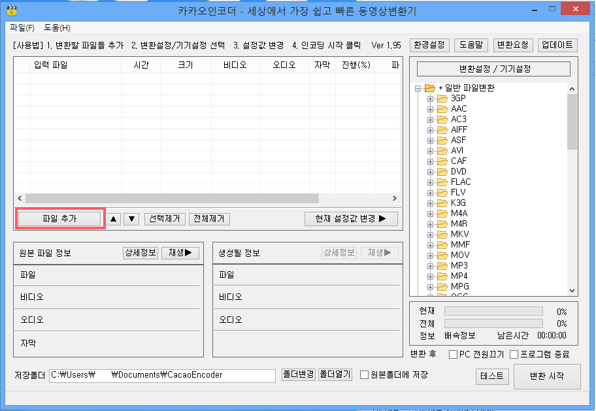Click the 파일 추가 button
This screenshot has width=596, height=411.
pos(59,219)
